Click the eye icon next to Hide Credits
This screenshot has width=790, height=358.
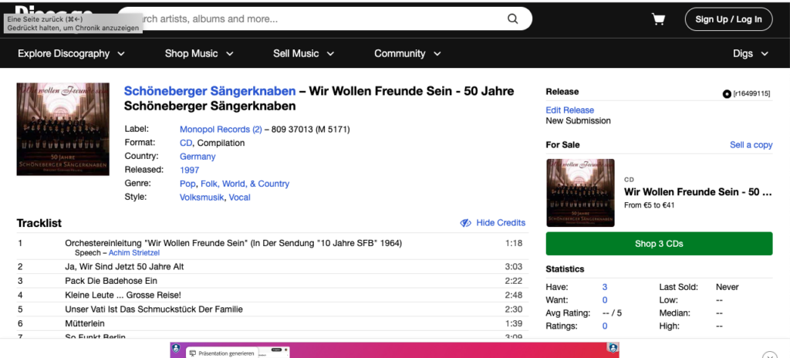465,223
